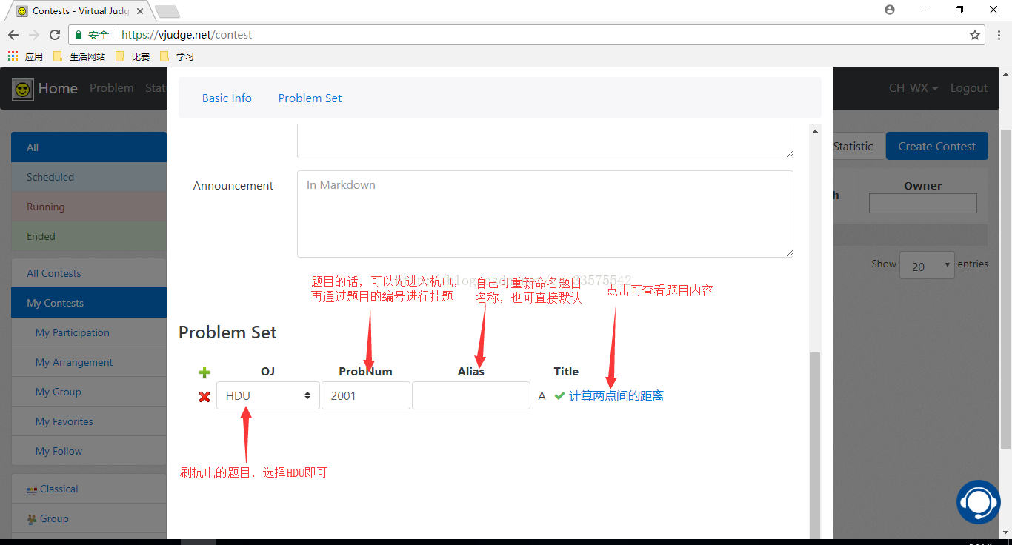Click the address bar URL
1012x545 pixels.
(x=187, y=35)
